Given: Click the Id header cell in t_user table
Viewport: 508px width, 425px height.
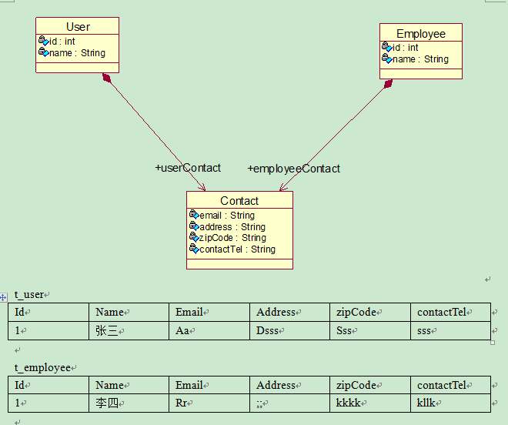Looking at the screenshot, I should click(48, 312).
